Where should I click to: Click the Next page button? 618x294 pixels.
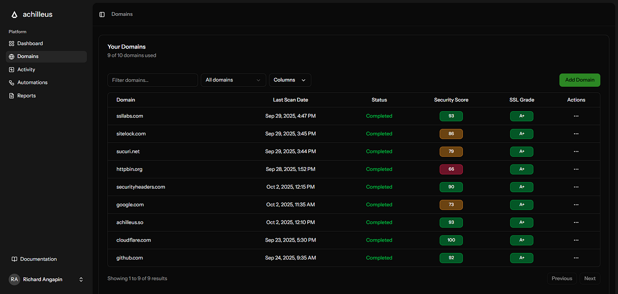[590, 278]
